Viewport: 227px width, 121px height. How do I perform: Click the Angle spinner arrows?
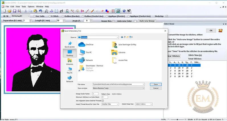click(x=91, y=20)
